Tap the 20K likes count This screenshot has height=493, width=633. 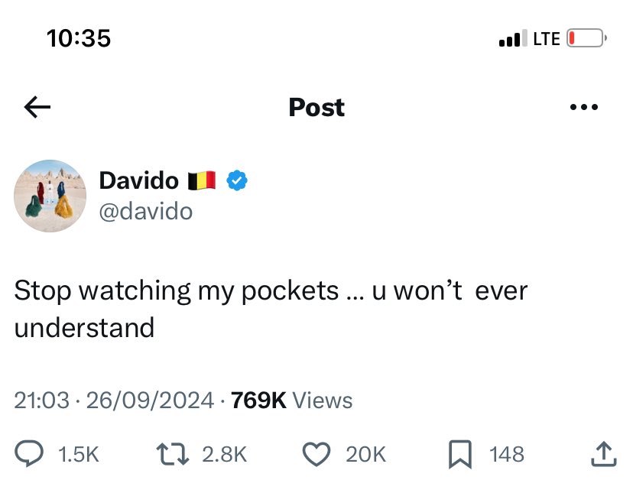pos(365,454)
